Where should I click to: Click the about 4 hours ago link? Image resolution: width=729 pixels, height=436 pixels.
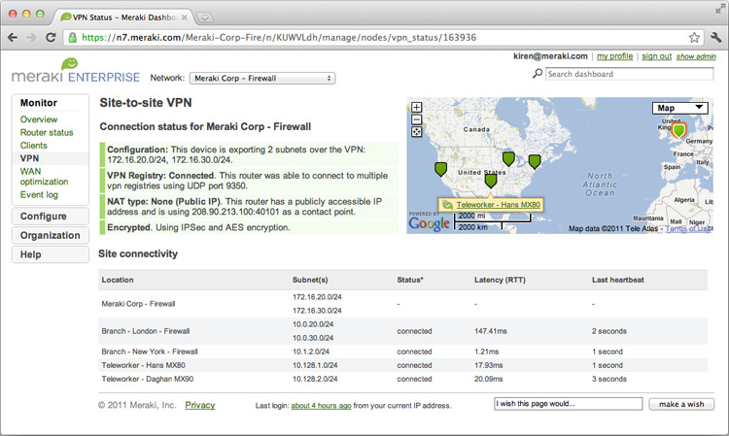321,406
